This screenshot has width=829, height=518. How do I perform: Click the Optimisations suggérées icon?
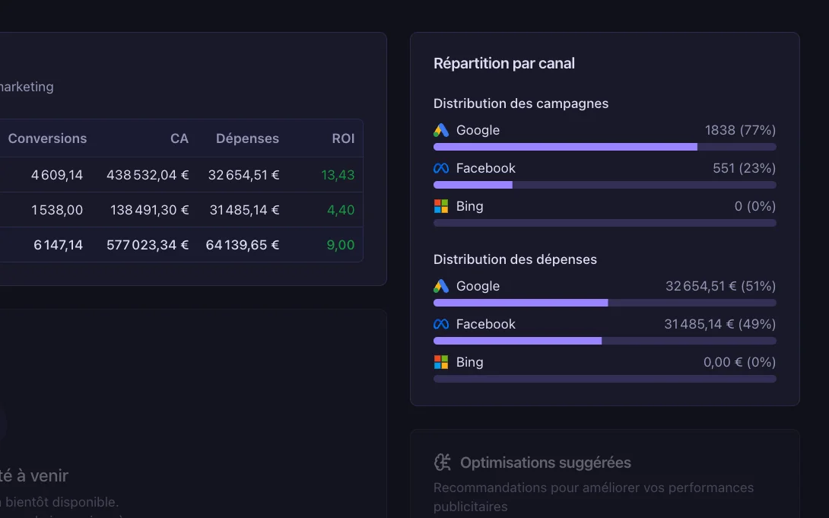point(443,462)
